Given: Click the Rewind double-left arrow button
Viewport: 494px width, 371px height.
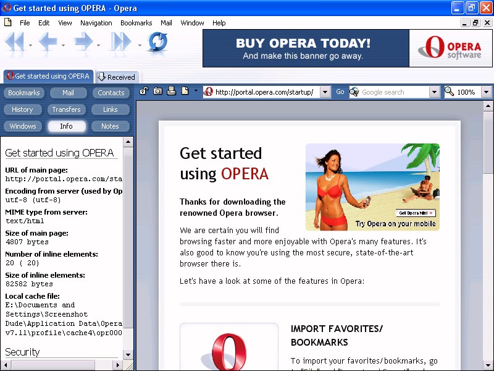Looking at the screenshot, I should (14, 41).
